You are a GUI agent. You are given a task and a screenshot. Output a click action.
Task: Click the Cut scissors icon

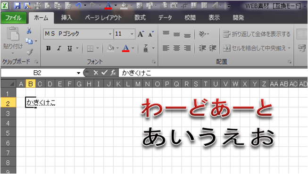[x=29, y=31]
